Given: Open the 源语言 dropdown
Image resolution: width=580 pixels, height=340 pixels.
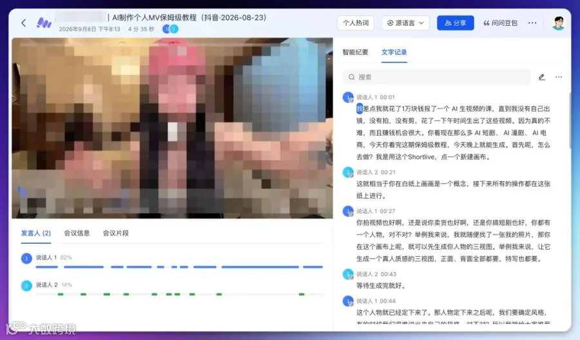Looking at the screenshot, I should 405,23.
